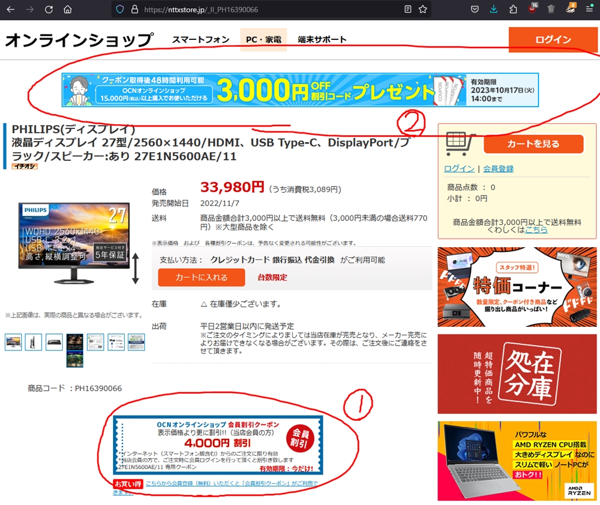Toggle reader view icon in address bar

tap(408, 9)
